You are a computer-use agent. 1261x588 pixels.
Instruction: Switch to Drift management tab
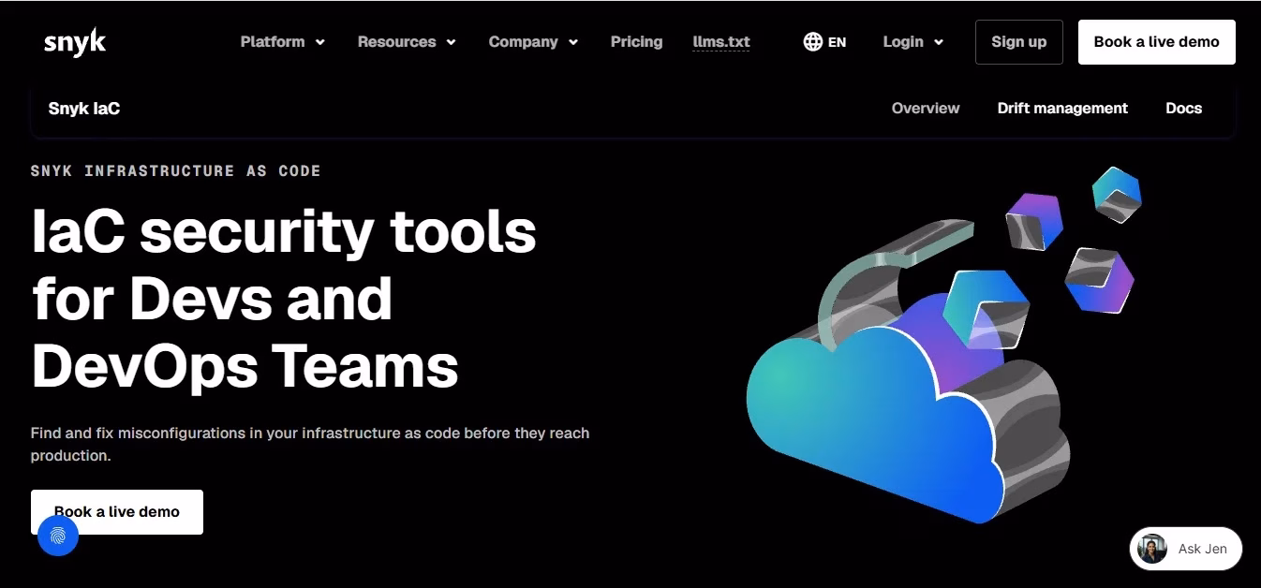(x=1062, y=109)
